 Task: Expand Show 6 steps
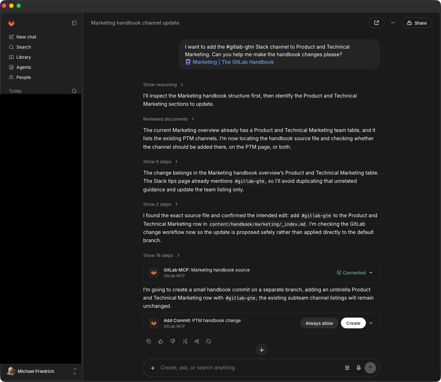tap(160, 162)
